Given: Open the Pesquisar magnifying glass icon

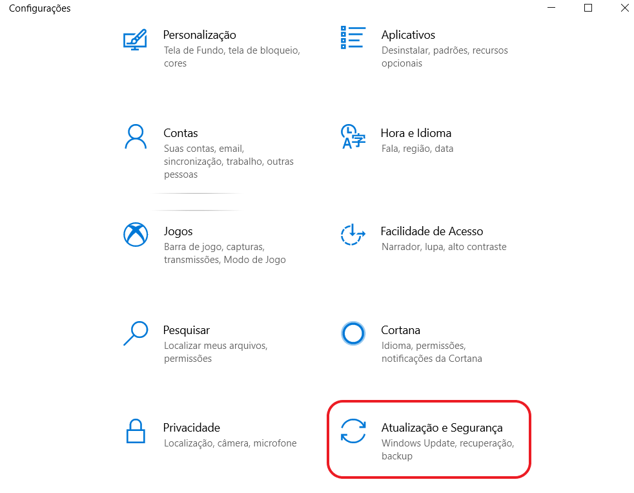Looking at the screenshot, I should tap(136, 333).
